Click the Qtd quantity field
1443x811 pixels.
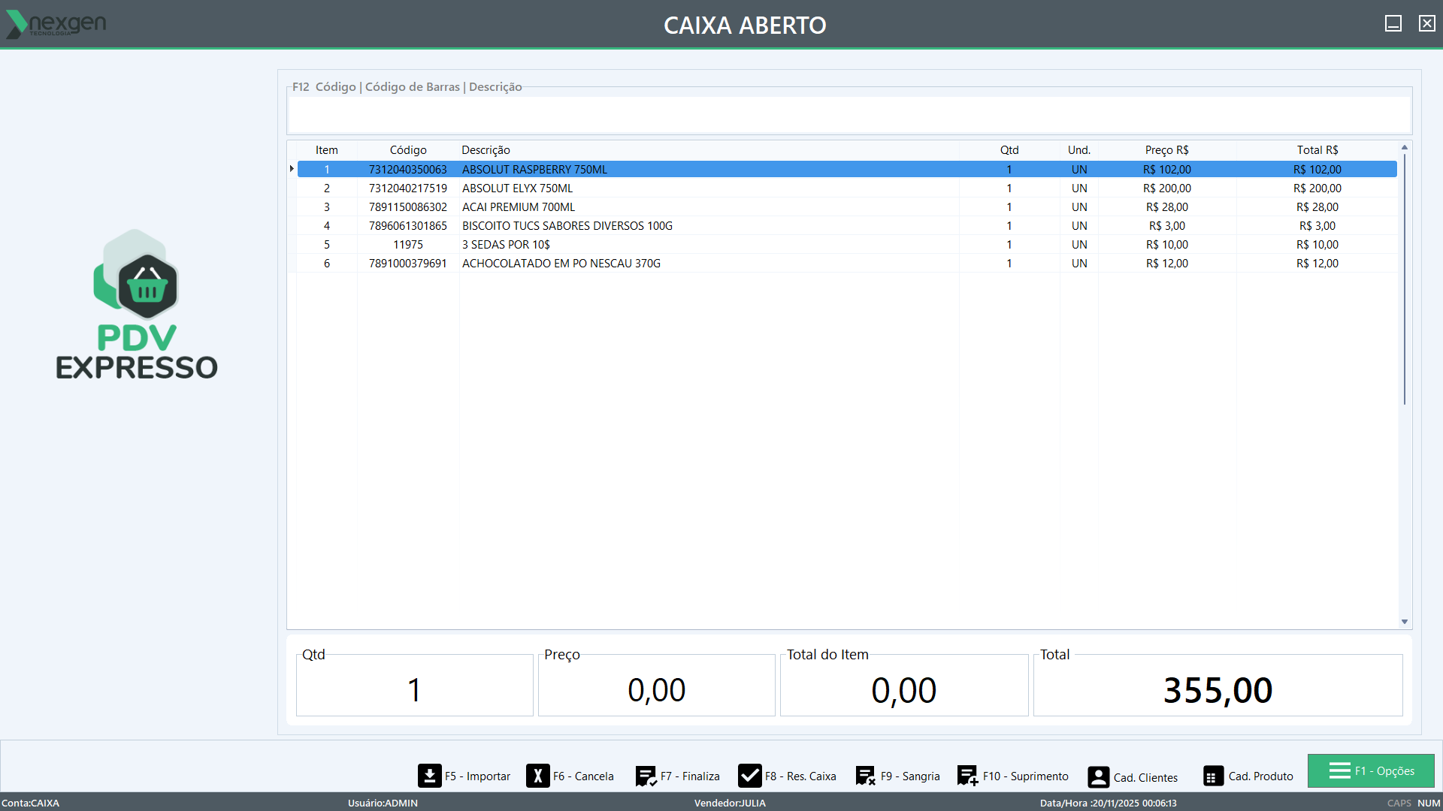[x=414, y=689]
